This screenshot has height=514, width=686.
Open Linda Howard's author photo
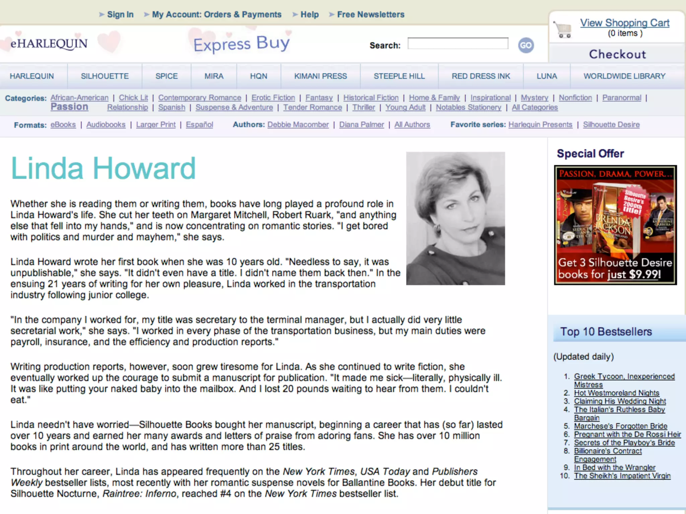455,219
